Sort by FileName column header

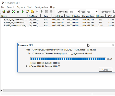[x=34, y=16]
